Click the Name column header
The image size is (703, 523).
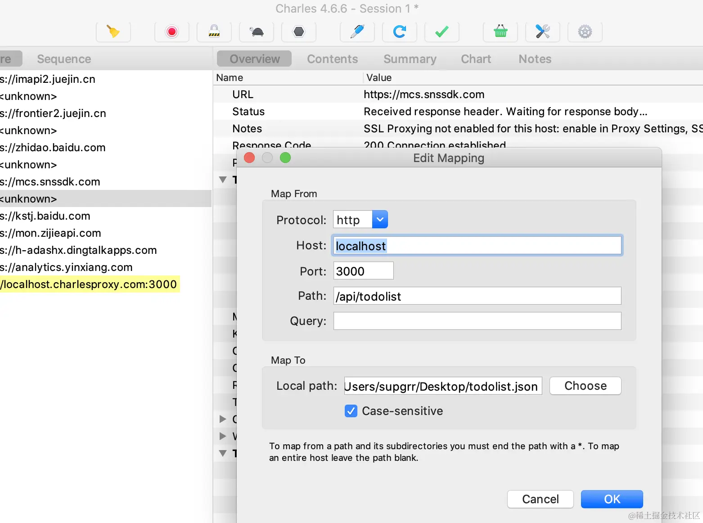tap(288, 77)
